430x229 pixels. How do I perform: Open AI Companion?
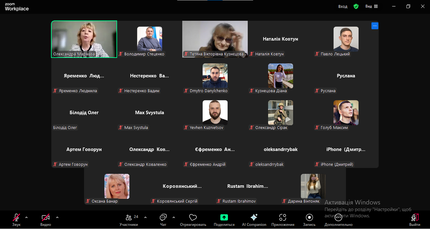pos(254,220)
